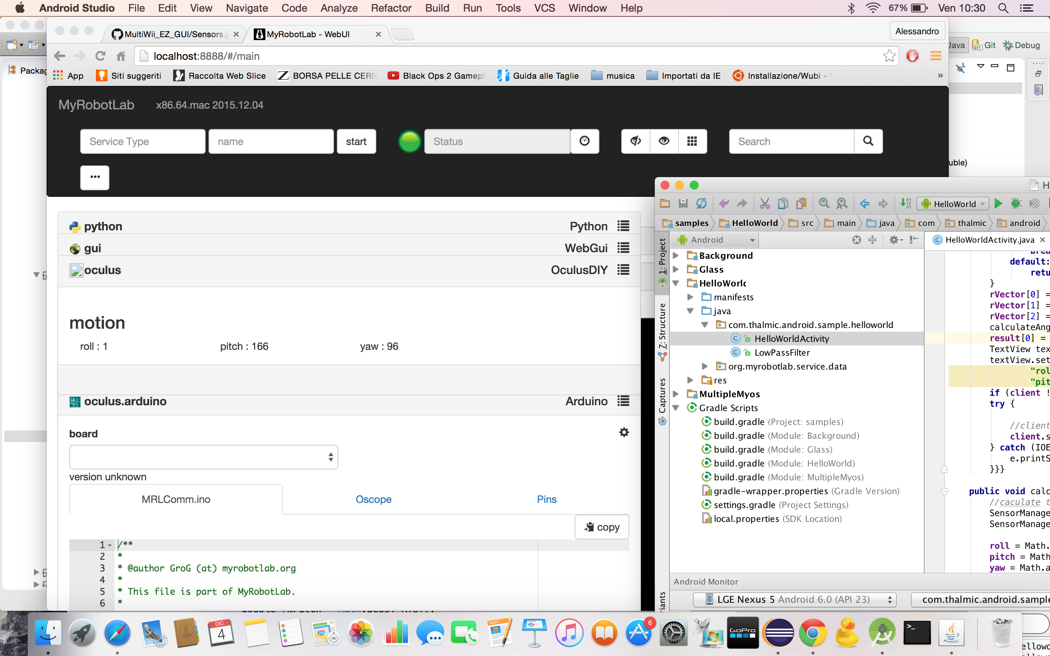The image size is (1050, 656).
Task: Click the green Debug bug icon
Action: coord(1016,203)
